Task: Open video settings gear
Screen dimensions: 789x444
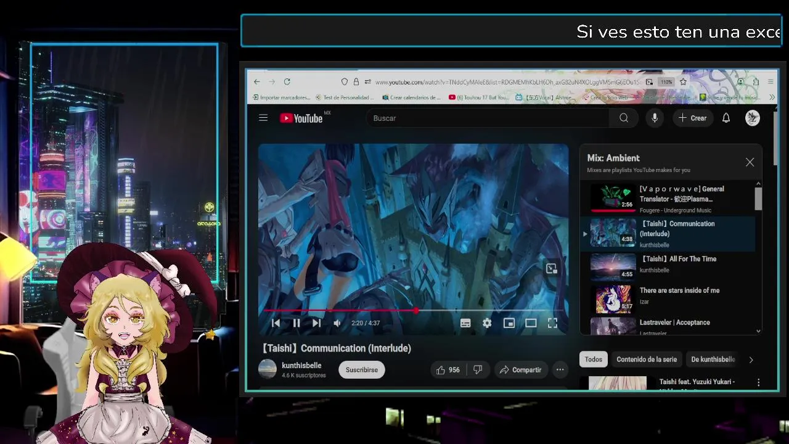Action: point(487,323)
